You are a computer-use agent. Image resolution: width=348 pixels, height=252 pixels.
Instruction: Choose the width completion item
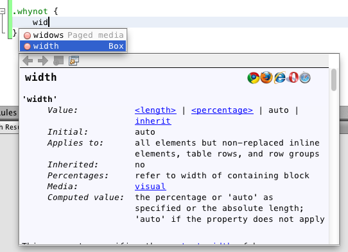coord(73,46)
